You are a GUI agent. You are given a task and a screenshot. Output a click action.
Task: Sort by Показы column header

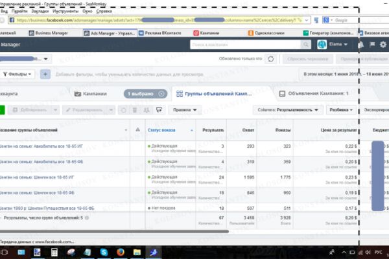click(283, 130)
